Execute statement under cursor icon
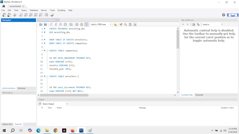The height and width of the screenshot is (134, 239). tap(56, 24)
